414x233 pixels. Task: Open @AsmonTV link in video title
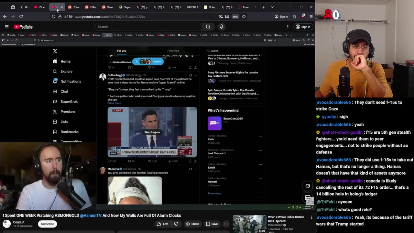pyautogui.click(x=91, y=216)
